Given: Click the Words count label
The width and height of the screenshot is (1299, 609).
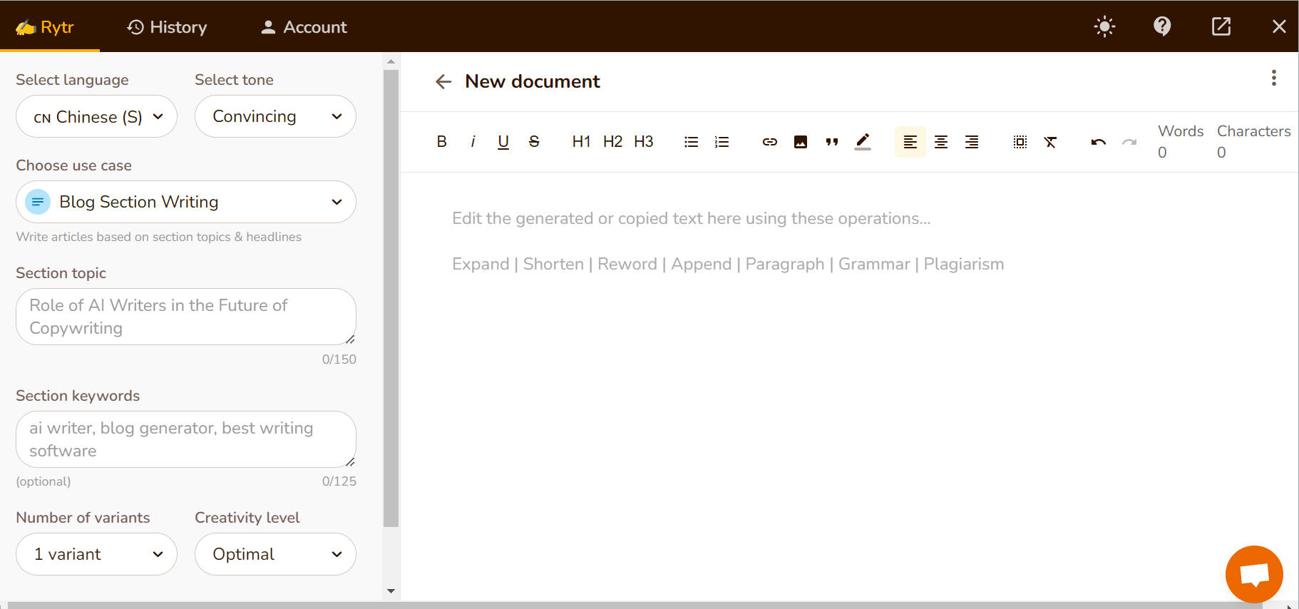Looking at the screenshot, I should point(1181,131).
